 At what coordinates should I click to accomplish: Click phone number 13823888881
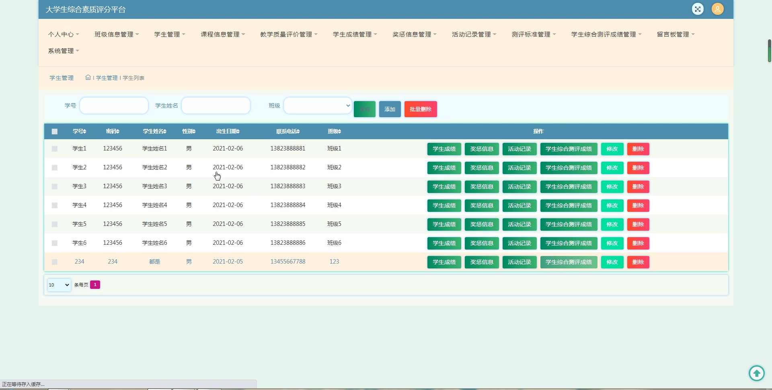(288, 148)
